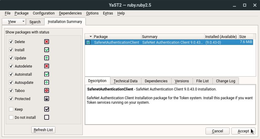Open the View dropdown button
The image size is (260, 139).
(14, 22)
